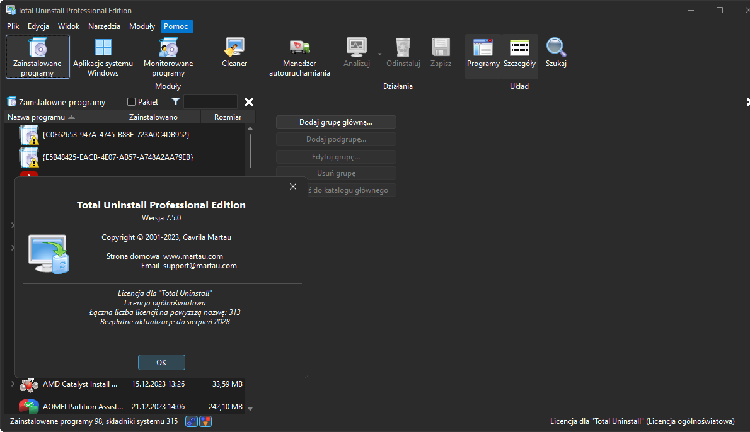750x432 pixels.
Task: Expand the AMD Catalyst Install row
Action: 13,384
